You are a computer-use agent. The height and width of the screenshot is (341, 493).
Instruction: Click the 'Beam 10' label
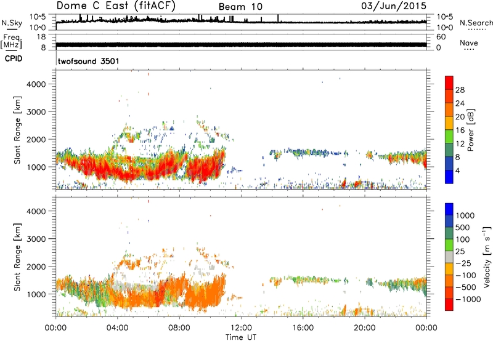(240, 7)
